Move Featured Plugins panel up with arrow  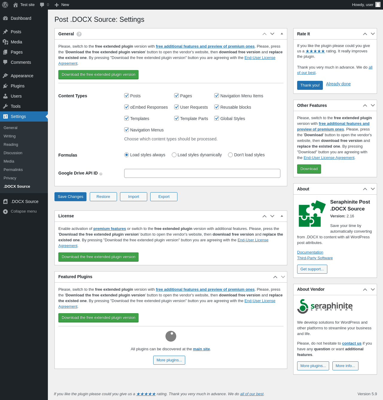(275, 277)
